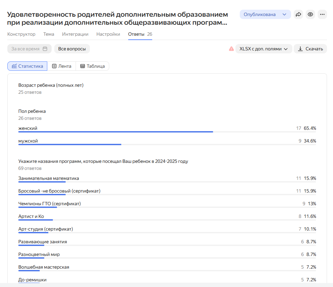The height and width of the screenshot is (287, 333).
Task: Go to the Интеграции tab
Action: click(x=75, y=34)
